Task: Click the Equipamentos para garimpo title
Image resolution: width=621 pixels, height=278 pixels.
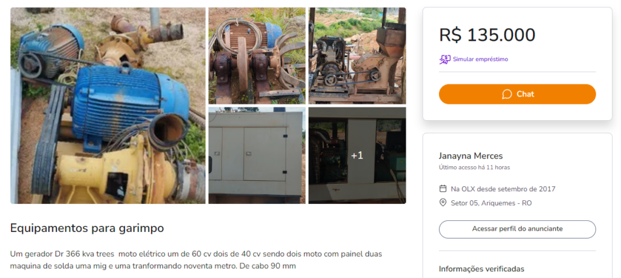Action: tap(87, 228)
